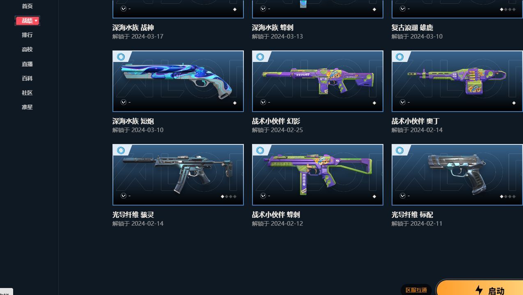
Task: Open the 战术小伙伴 奥丁 weapon thumbnail
Action: (x=457, y=81)
